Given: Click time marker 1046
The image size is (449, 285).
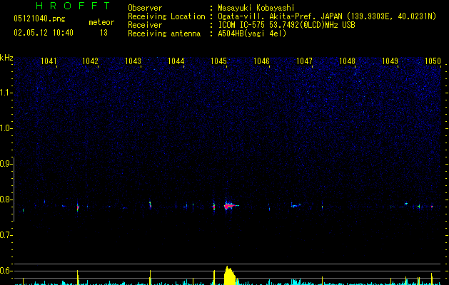Looking at the screenshot, I should coord(261,61).
